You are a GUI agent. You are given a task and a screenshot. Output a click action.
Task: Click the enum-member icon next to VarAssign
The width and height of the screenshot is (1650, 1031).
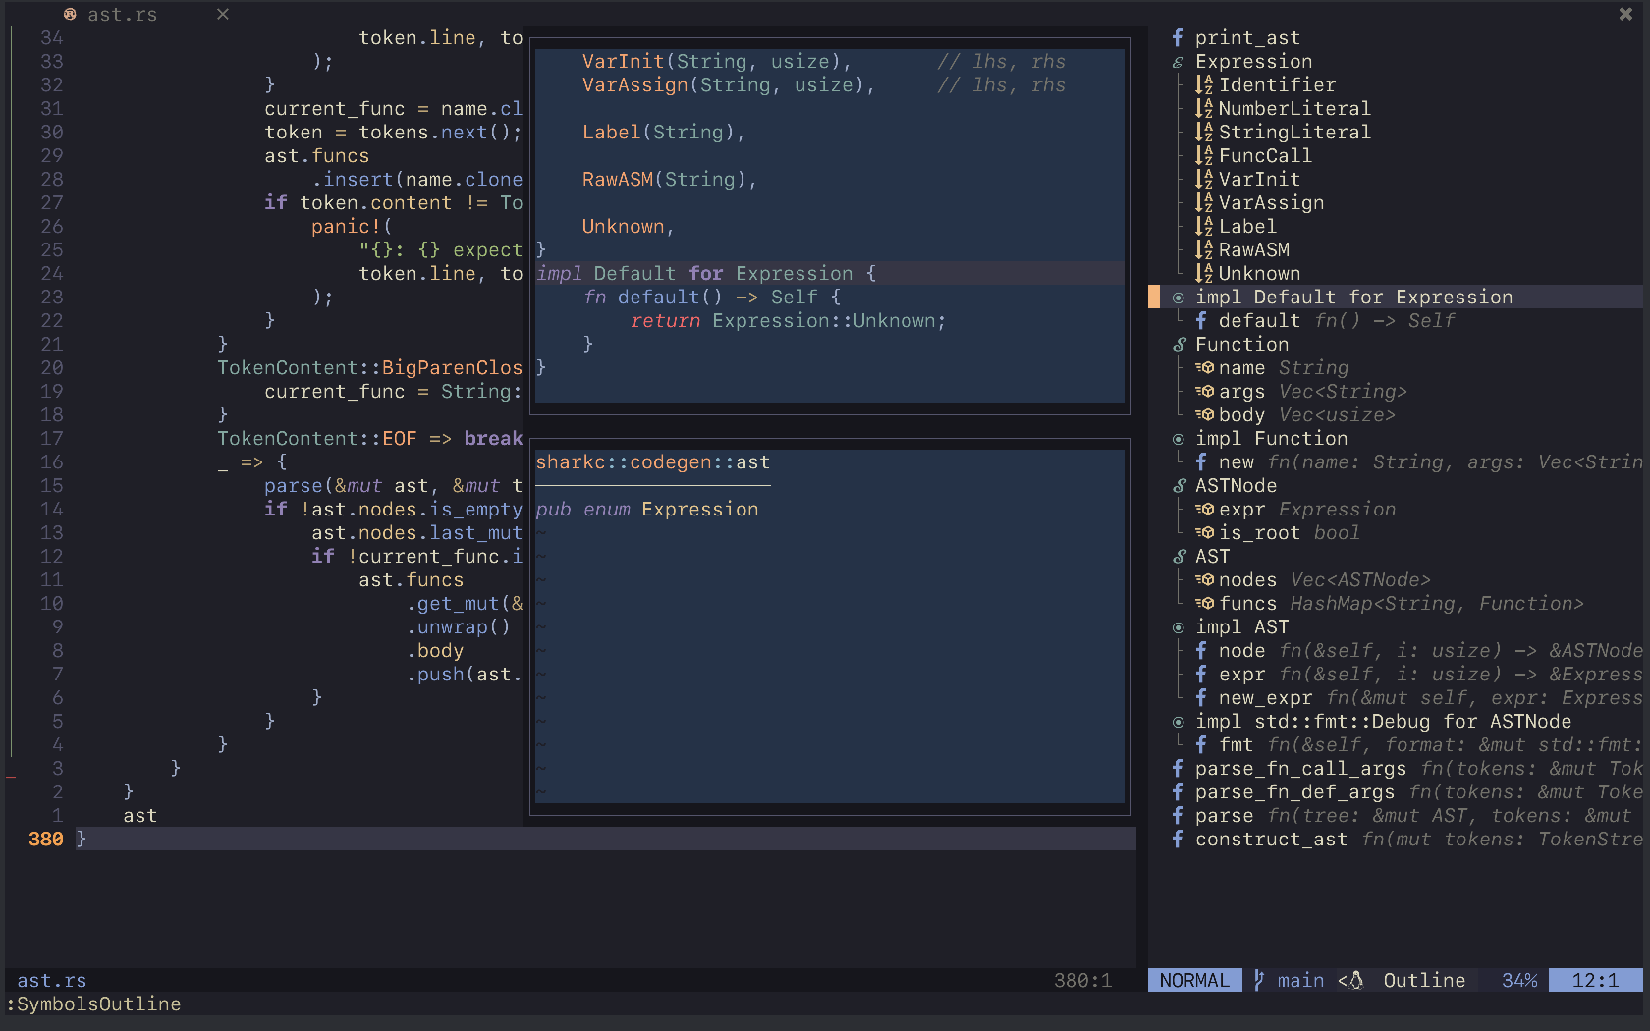coord(1204,202)
